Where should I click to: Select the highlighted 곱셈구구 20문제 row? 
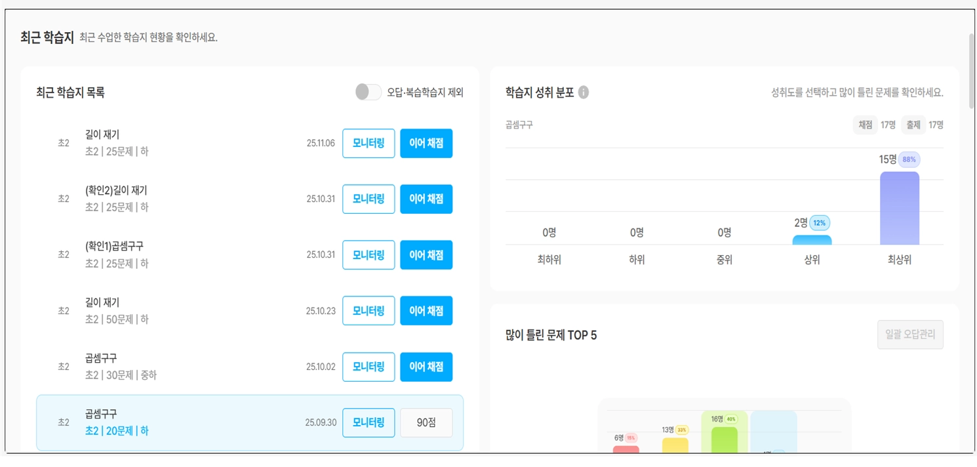pos(250,423)
